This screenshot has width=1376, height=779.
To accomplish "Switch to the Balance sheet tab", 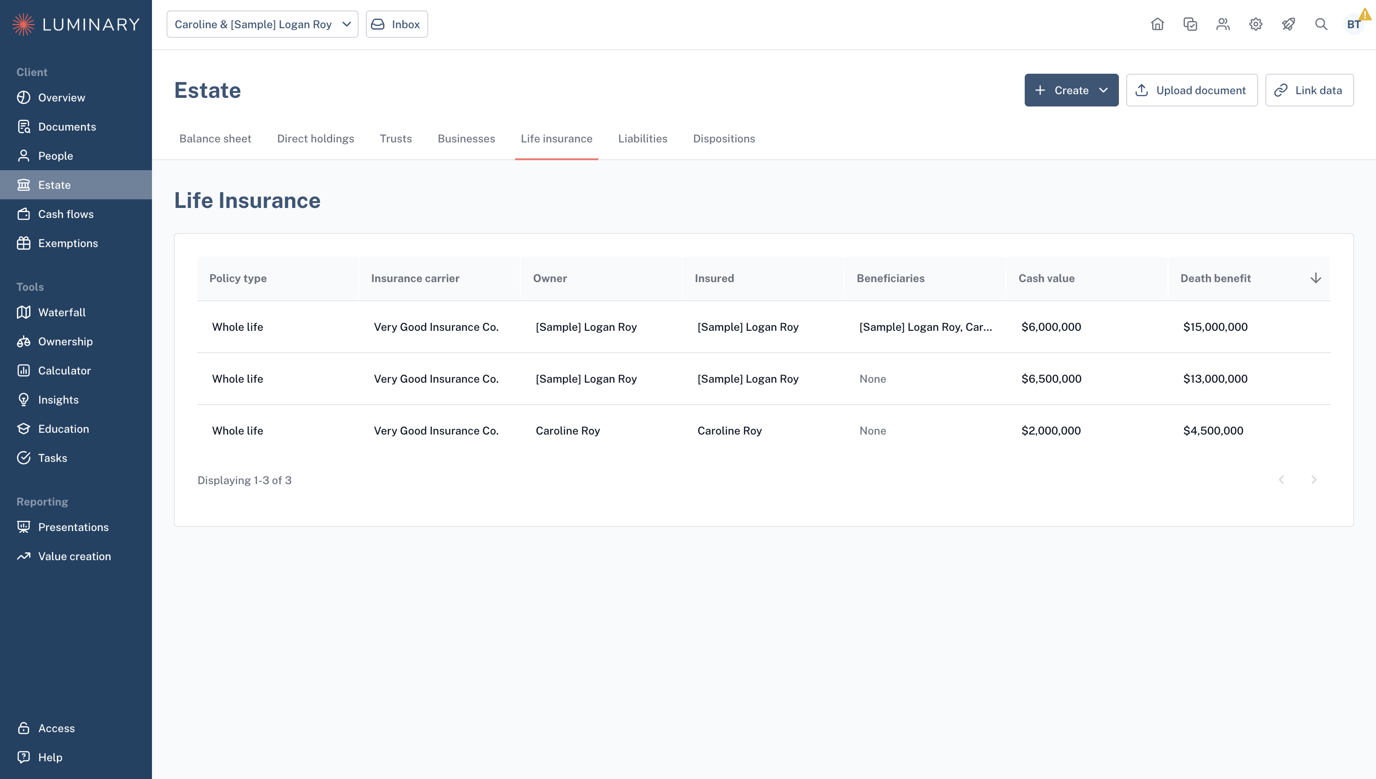I will tap(215, 139).
